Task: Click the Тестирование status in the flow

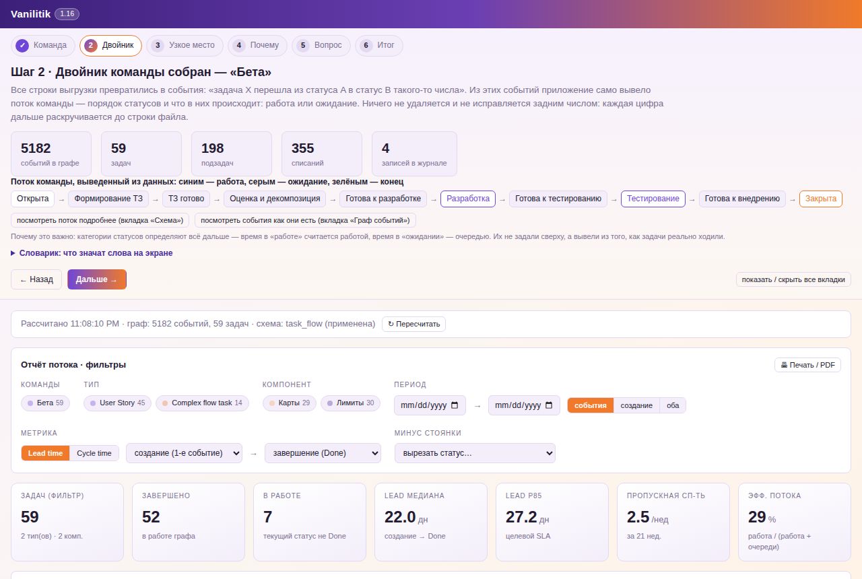Action: [x=653, y=199]
